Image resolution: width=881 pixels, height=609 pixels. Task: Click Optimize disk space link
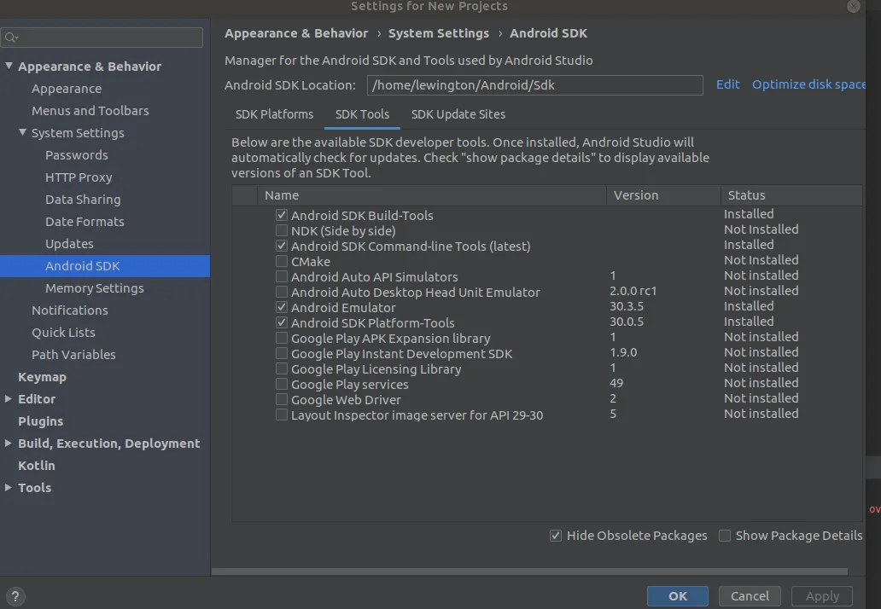tap(809, 84)
